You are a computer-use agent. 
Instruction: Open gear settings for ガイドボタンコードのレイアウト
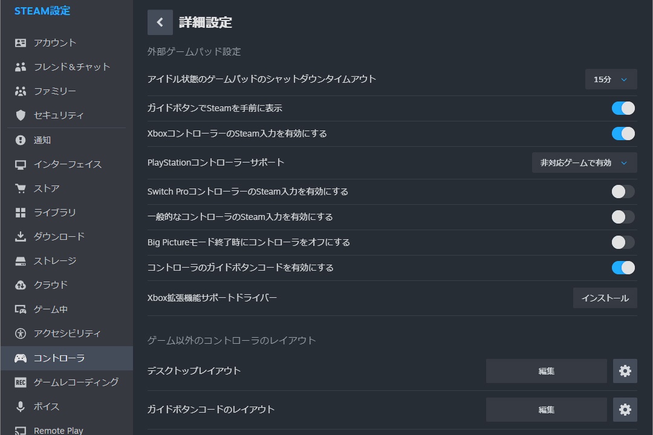tap(625, 410)
